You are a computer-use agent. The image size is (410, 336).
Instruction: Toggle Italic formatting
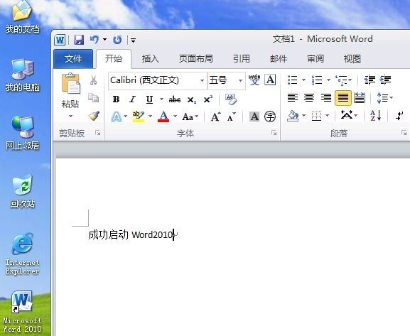pyautogui.click(x=133, y=99)
